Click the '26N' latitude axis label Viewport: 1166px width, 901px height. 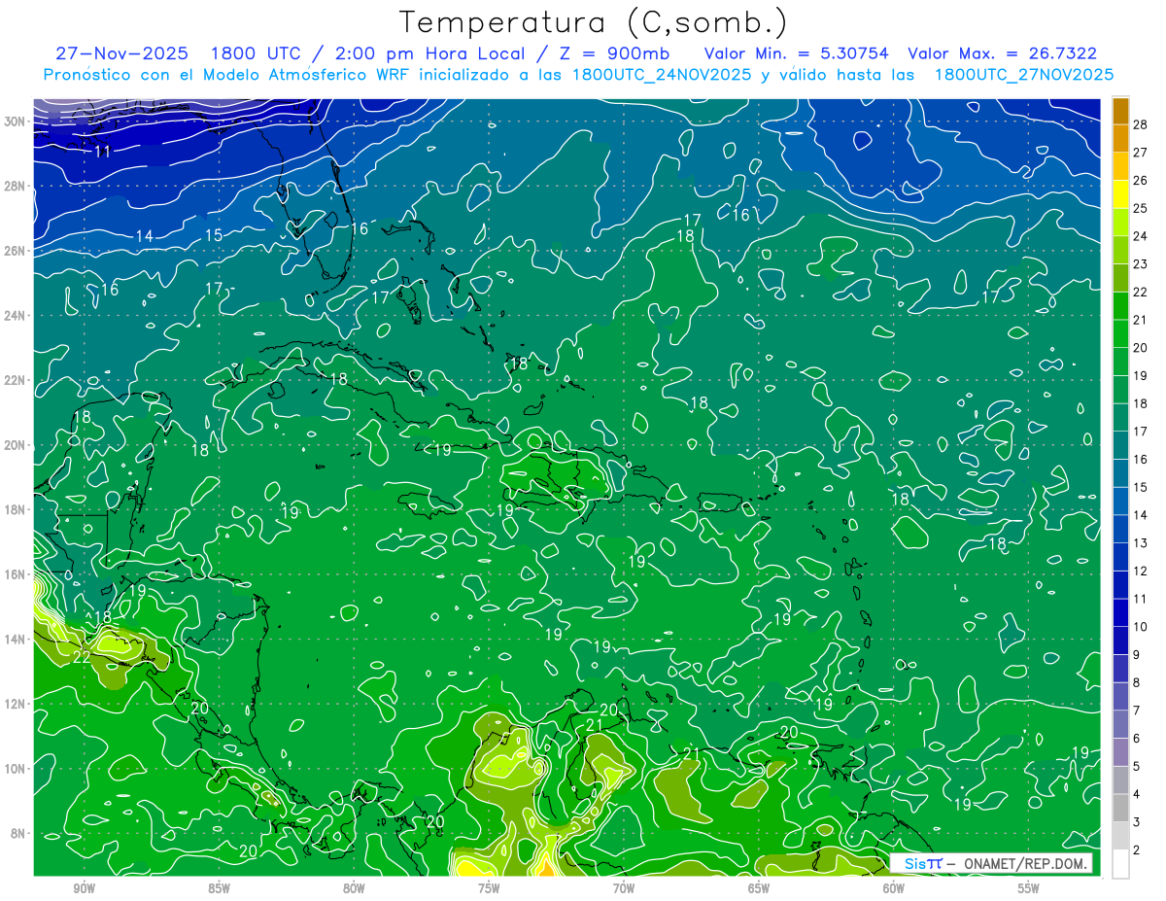point(15,251)
